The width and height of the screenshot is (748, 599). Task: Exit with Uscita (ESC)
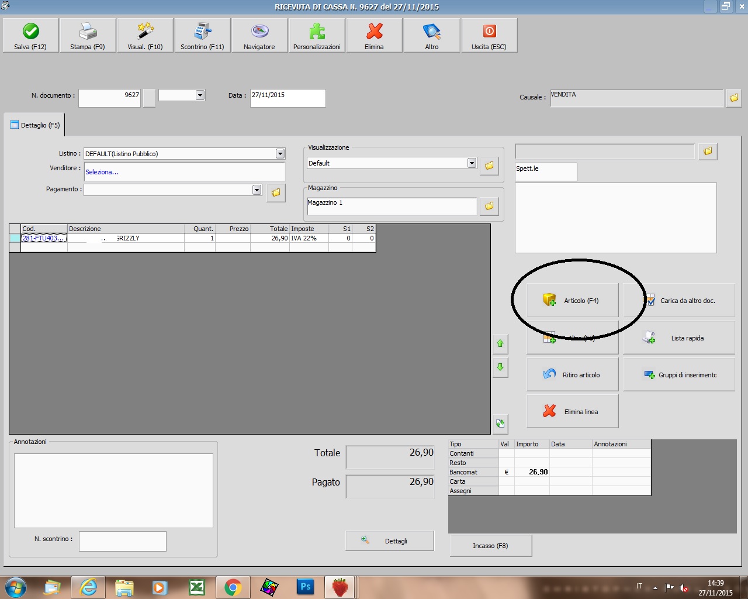(489, 35)
